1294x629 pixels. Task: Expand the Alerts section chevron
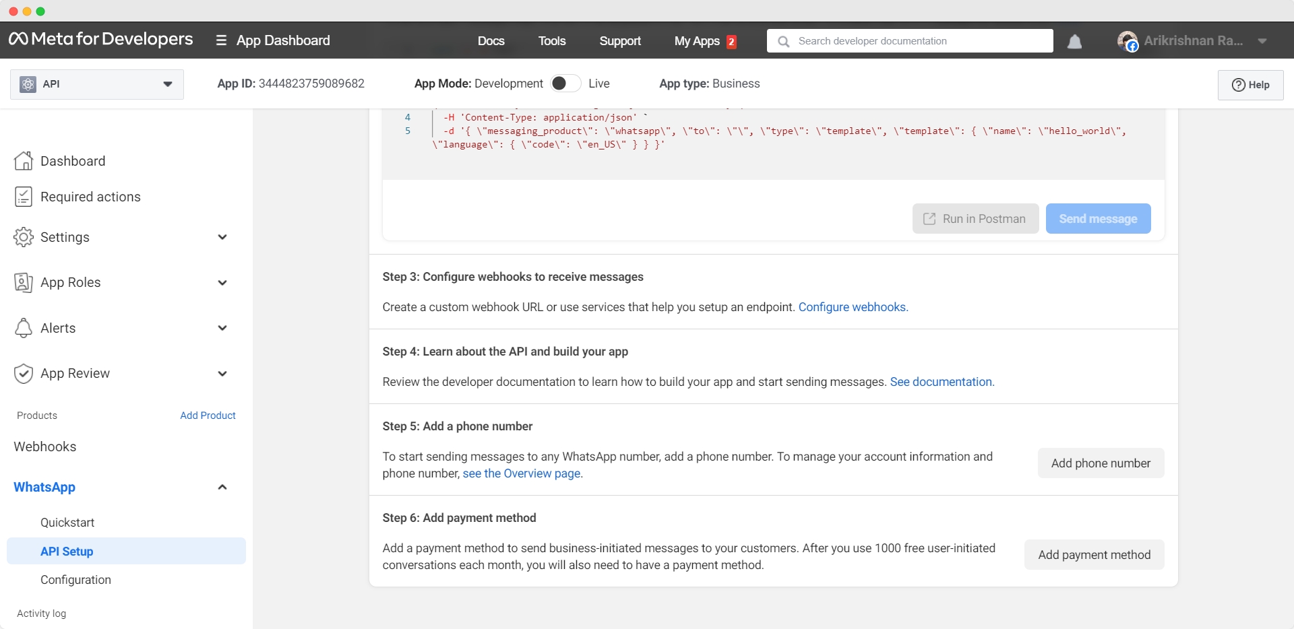pos(222,328)
